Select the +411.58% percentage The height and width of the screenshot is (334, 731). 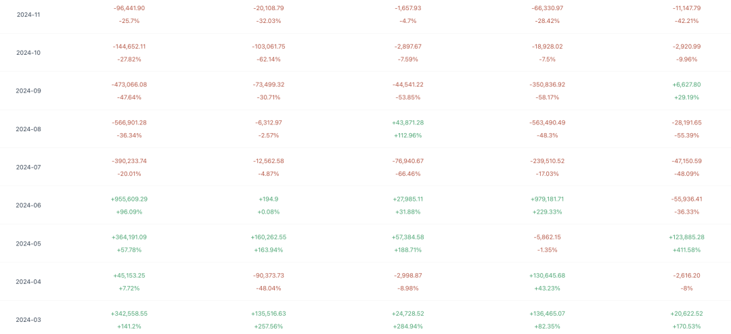point(687,249)
